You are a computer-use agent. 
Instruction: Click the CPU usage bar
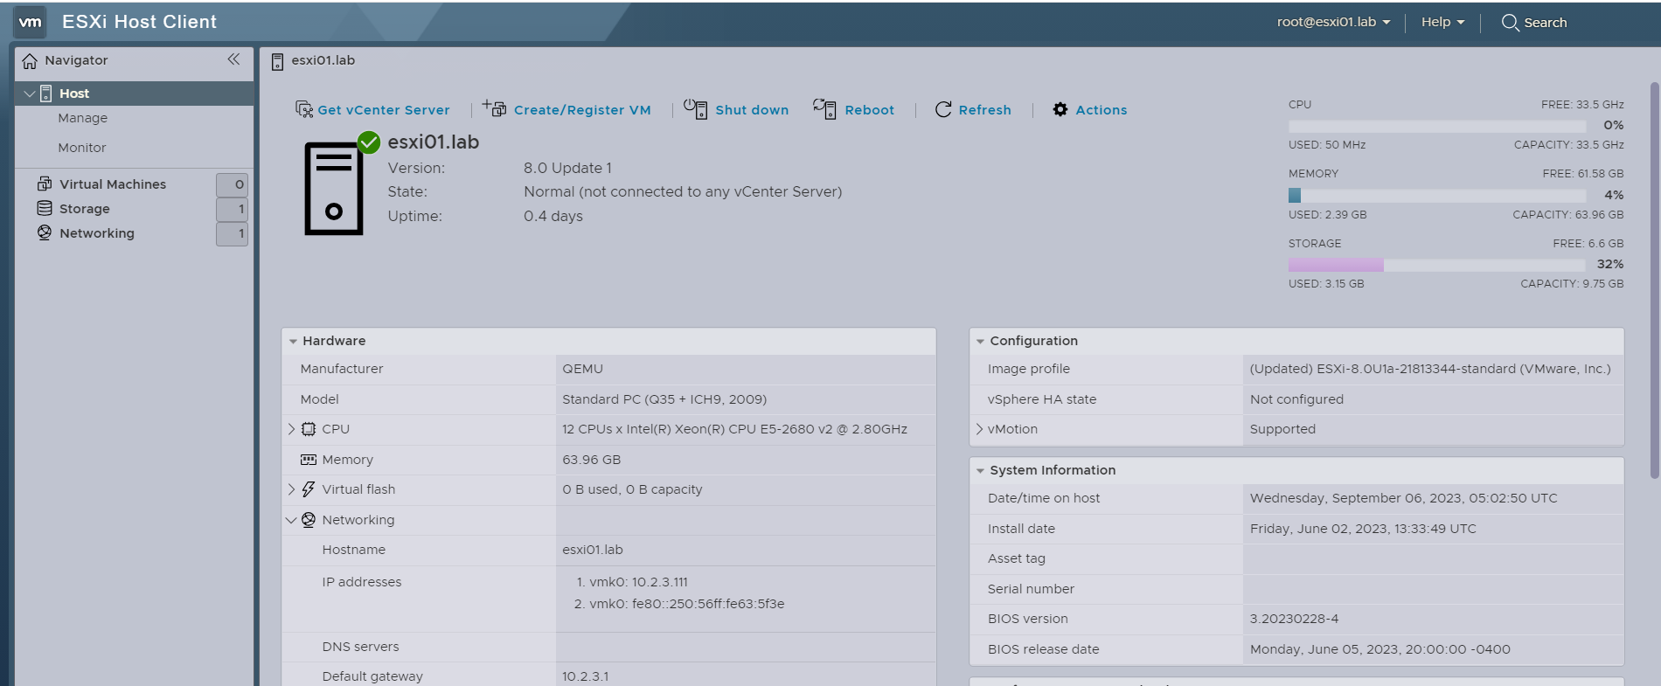[1436, 126]
